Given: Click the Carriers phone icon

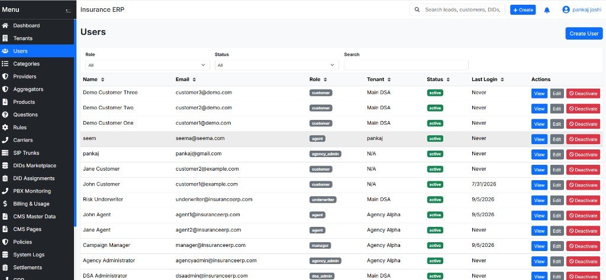Looking at the screenshot, I should (5, 140).
